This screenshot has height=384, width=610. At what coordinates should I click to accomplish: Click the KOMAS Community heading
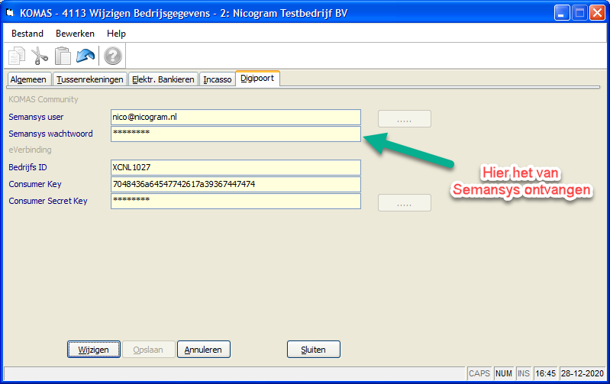point(44,99)
